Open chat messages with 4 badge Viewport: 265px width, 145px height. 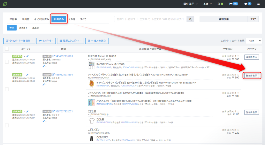[248, 4]
